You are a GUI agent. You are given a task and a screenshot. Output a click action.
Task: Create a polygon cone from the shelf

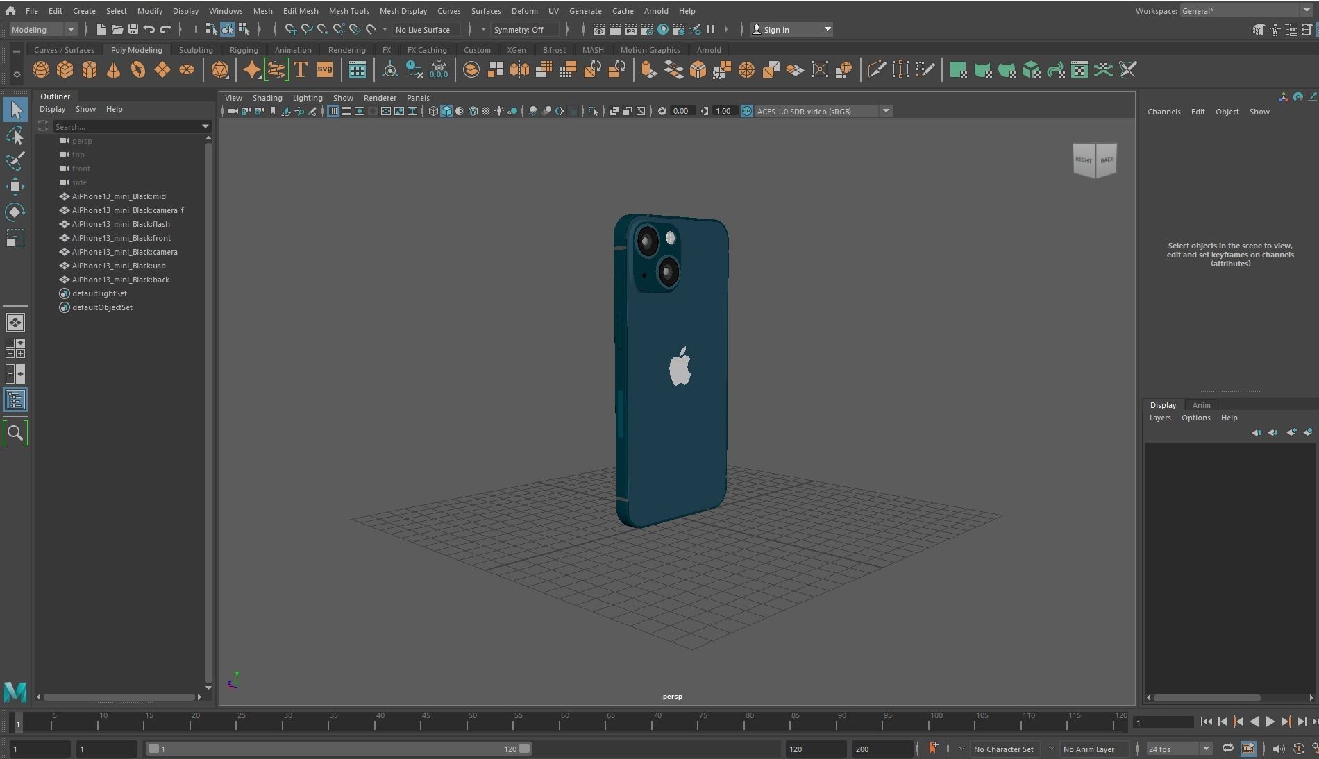113,70
